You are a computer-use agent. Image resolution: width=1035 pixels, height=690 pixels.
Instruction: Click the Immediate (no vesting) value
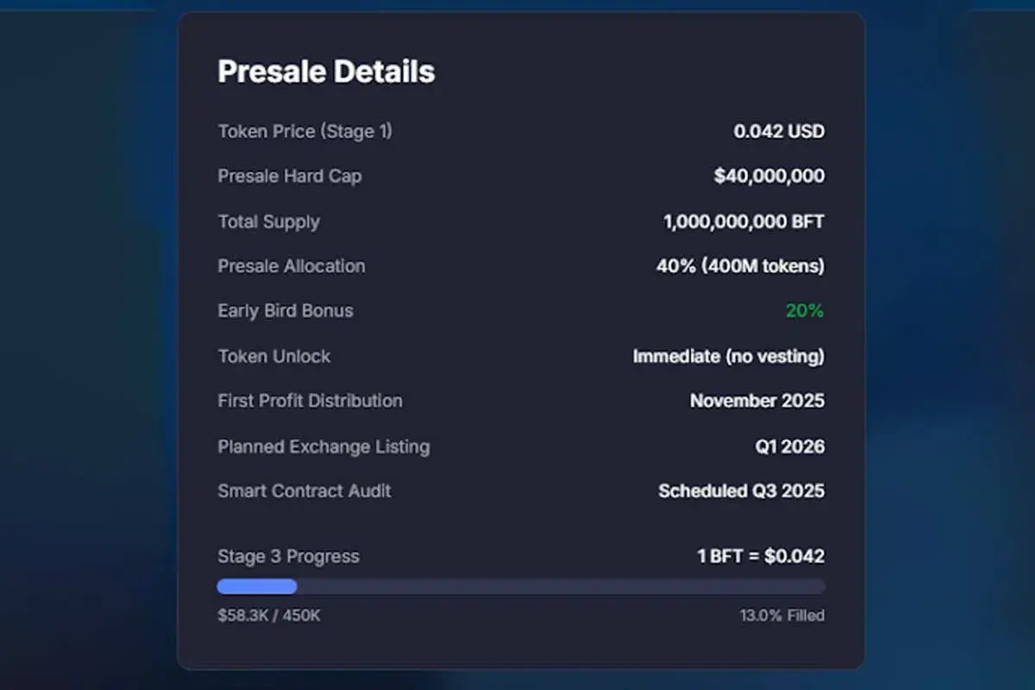729,356
